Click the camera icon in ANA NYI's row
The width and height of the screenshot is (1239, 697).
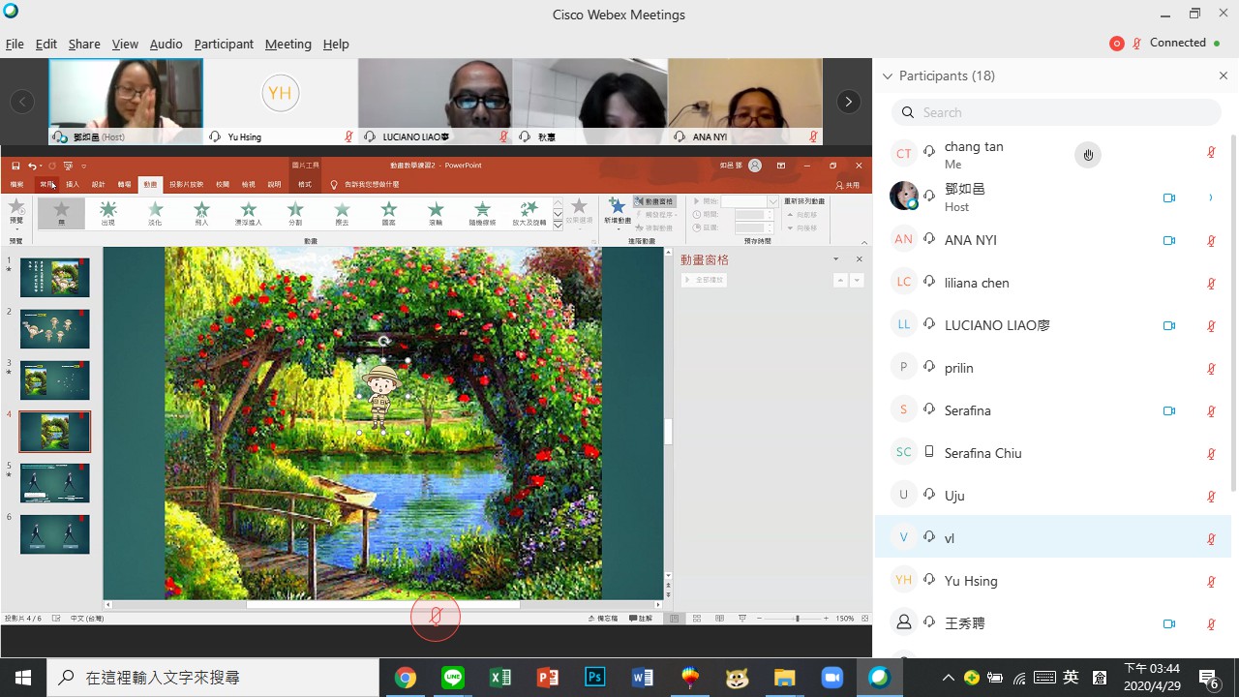[x=1168, y=240]
